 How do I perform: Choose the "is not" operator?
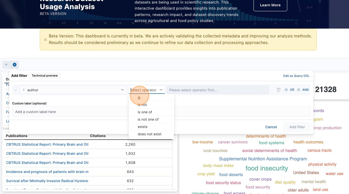[x=142, y=105]
